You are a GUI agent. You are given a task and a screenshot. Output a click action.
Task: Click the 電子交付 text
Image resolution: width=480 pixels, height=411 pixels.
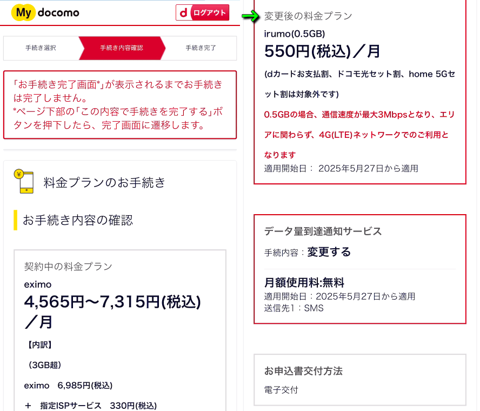click(x=281, y=390)
